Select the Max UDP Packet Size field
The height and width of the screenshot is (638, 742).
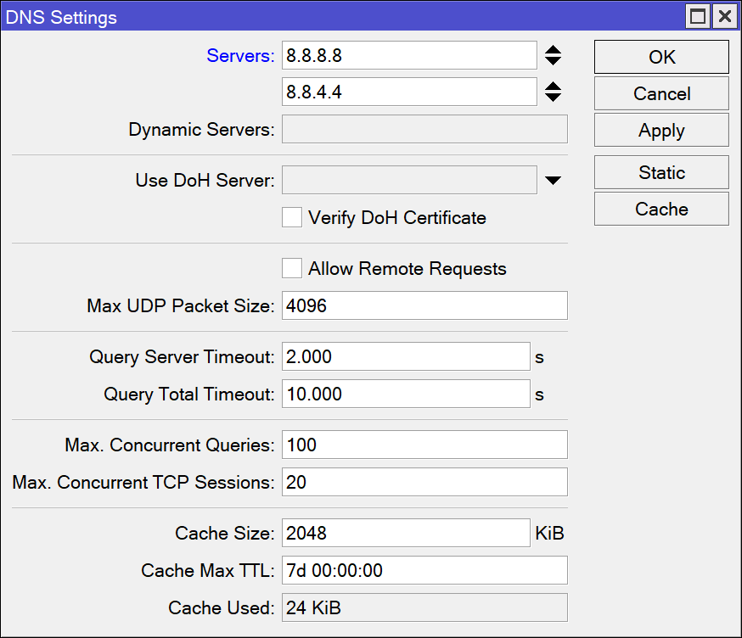pos(424,305)
